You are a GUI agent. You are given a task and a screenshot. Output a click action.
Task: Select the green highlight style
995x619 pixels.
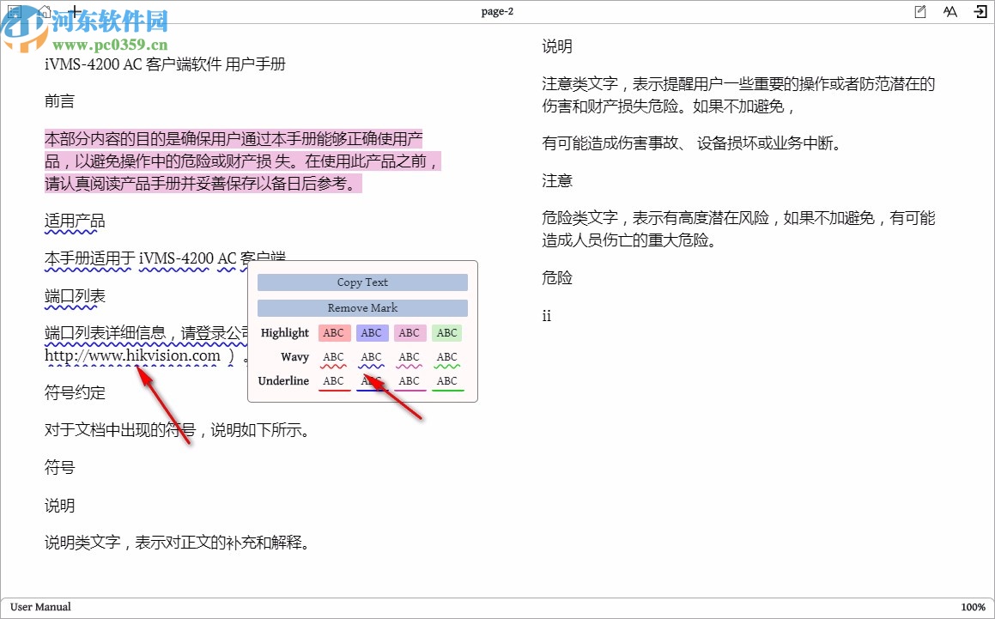[446, 332]
